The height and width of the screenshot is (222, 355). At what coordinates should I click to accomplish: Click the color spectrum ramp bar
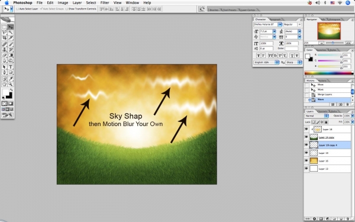329,73
